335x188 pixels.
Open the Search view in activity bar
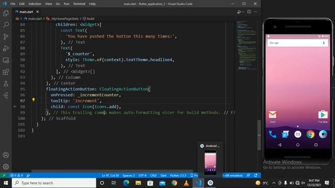(x=6, y=25)
